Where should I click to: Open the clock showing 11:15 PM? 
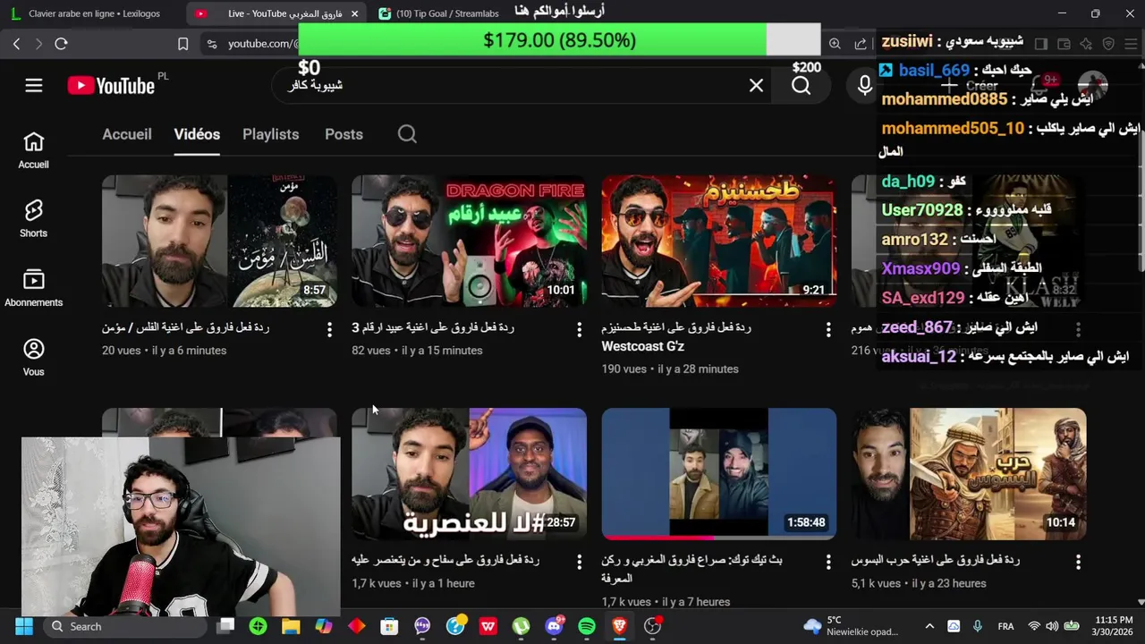[x=1114, y=626]
